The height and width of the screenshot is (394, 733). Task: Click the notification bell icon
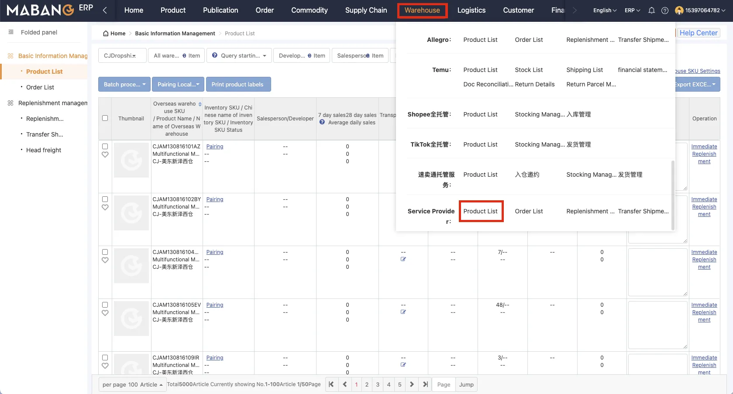point(651,10)
